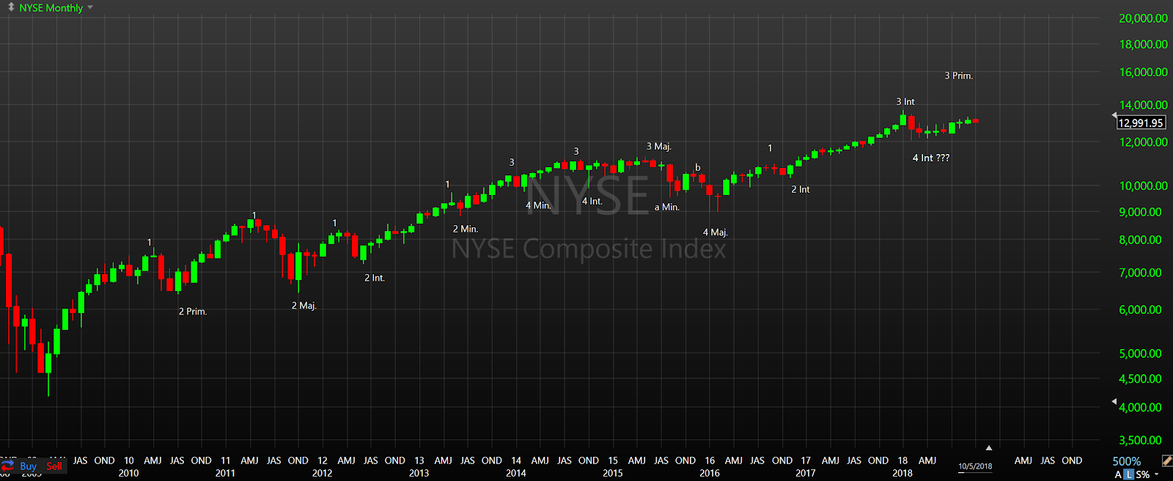Click the 3,500.00 price axis label
Image resolution: width=1173 pixels, height=481 pixels.
1140,440
